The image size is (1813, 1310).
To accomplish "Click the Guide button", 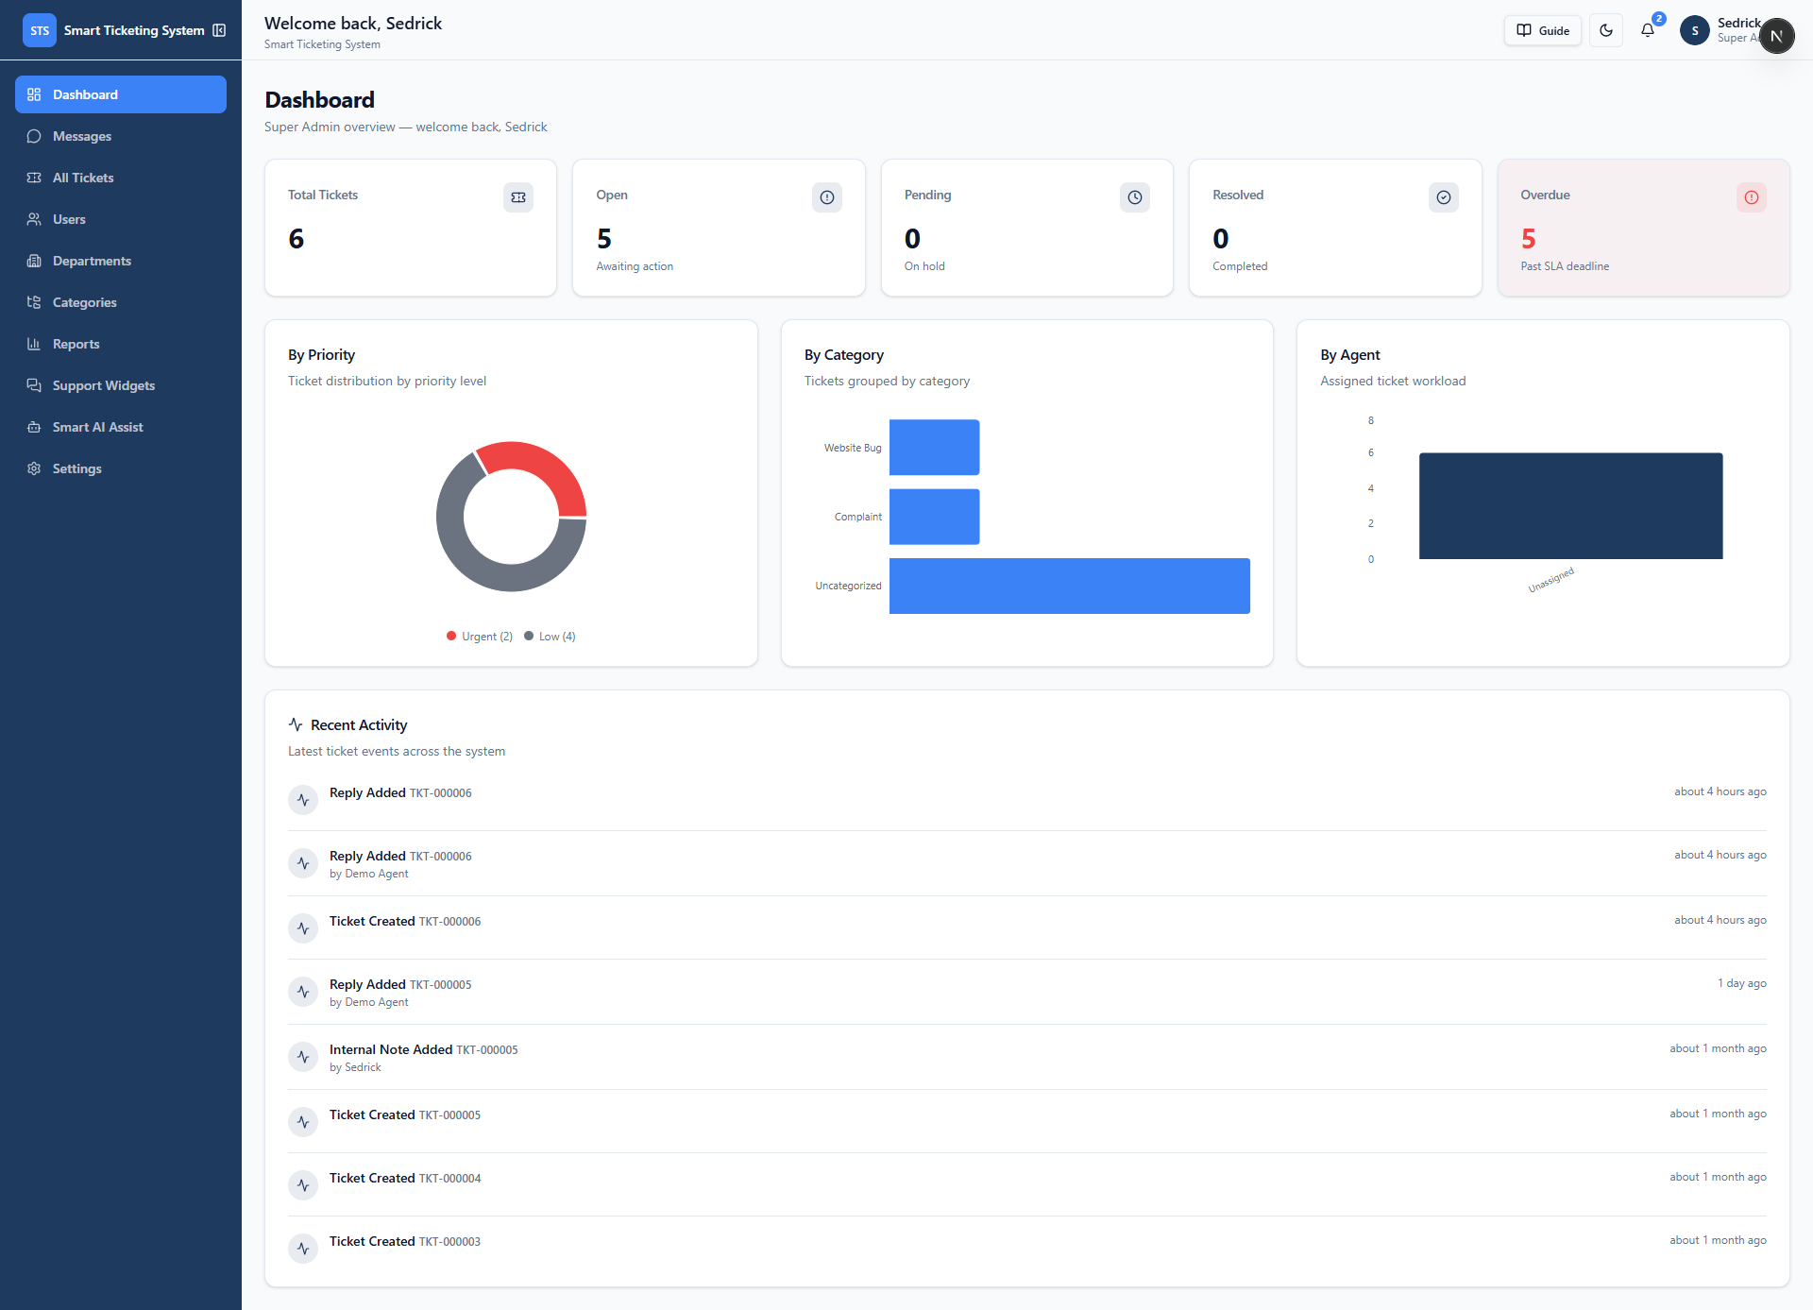I will coord(1543,30).
